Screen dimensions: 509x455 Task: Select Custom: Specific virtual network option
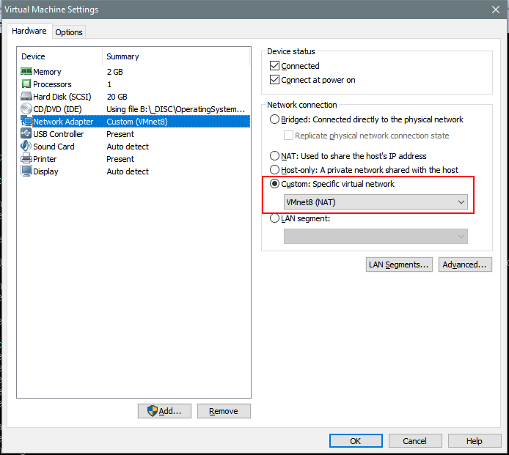click(x=274, y=184)
